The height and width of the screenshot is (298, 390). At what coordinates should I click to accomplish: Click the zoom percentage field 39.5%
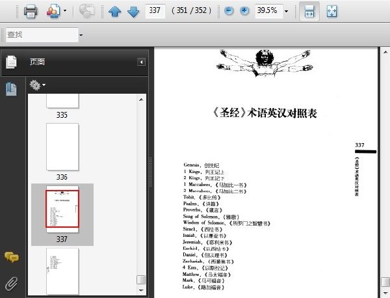268,10
